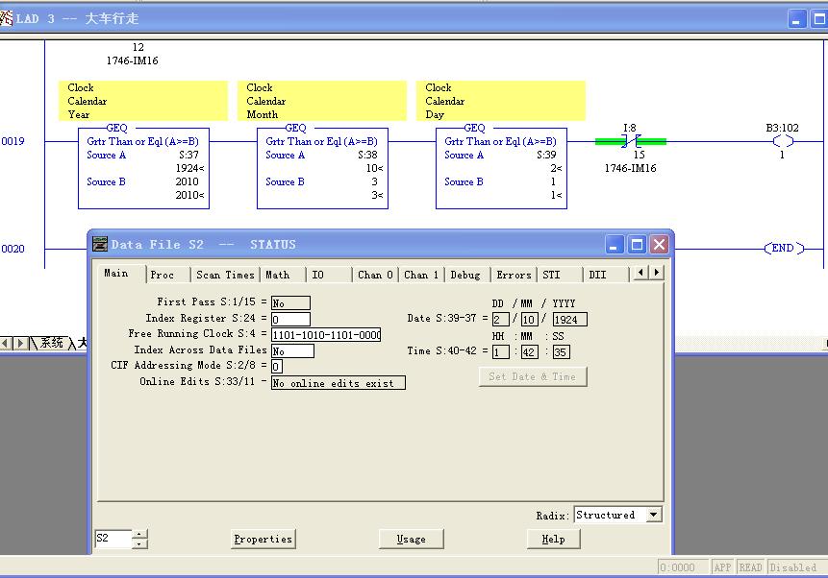This screenshot has width=828, height=578.
Task: Open the Radix dropdown
Action: [x=653, y=515]
